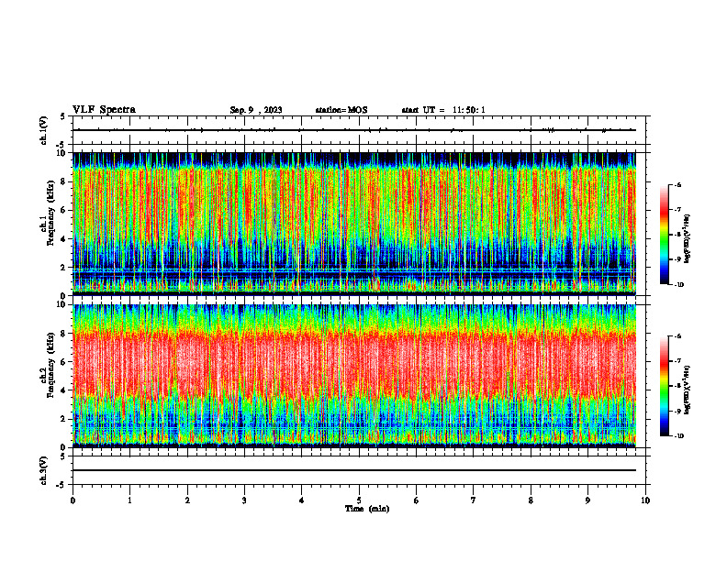Viewport: 727px width, 561px height.
Task: Click time axis tick label '8'
Action: (531, 500)
